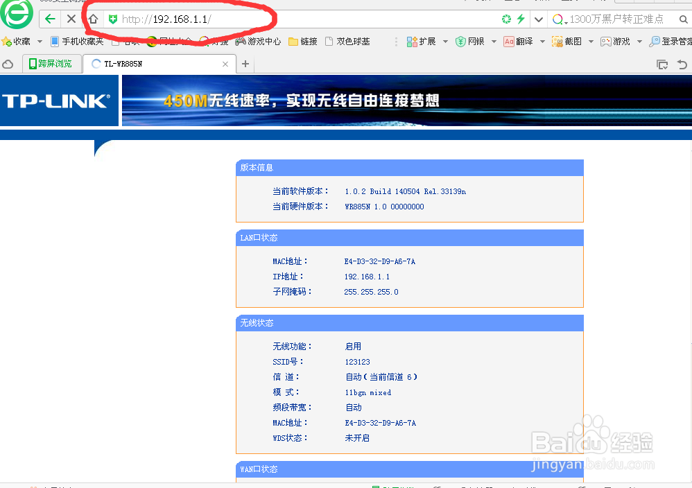Open the 登录管家 login manager
Image resolution: width=692 pixels, height=488 pixels.
click(671, 42)
